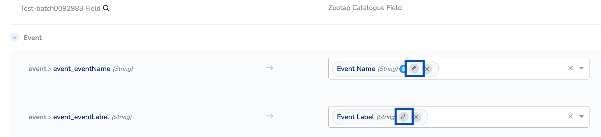Click the arrow next to event_eventLabel row
The image size is (601, 137).
(269, 116)
